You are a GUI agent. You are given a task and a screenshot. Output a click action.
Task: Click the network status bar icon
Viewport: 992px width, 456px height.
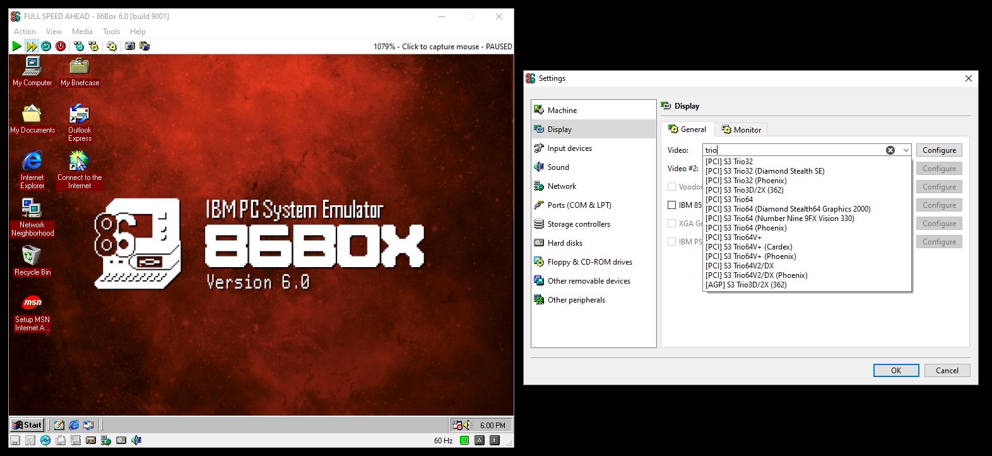click(x=106, y=440)
